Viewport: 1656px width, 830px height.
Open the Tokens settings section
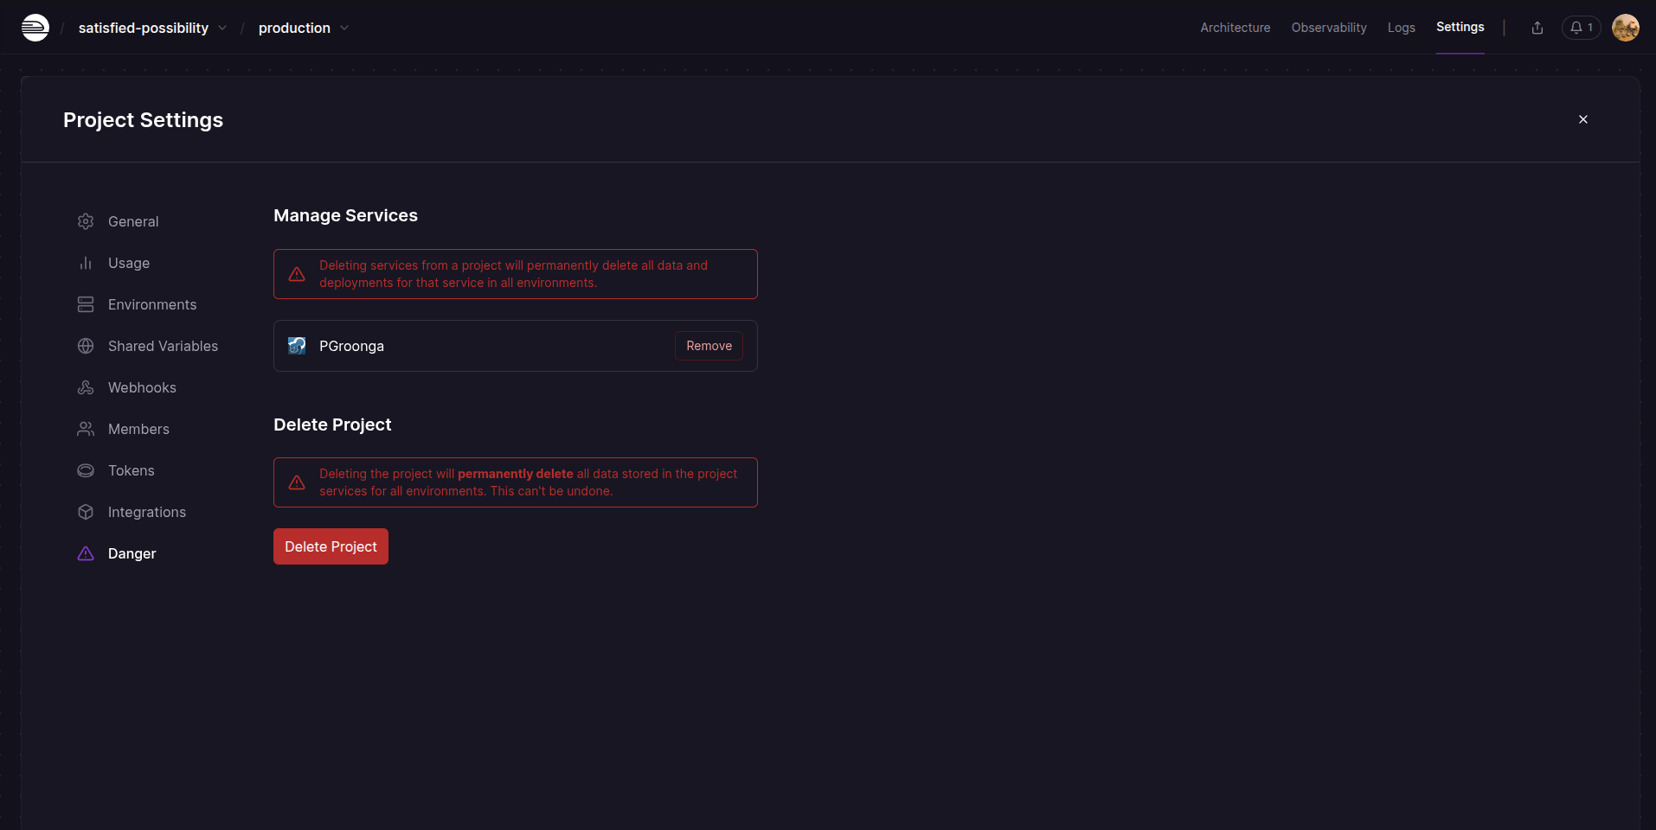point(131,470)
